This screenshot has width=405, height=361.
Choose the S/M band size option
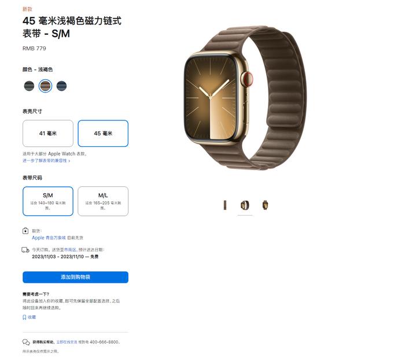(x=48, y=201)
